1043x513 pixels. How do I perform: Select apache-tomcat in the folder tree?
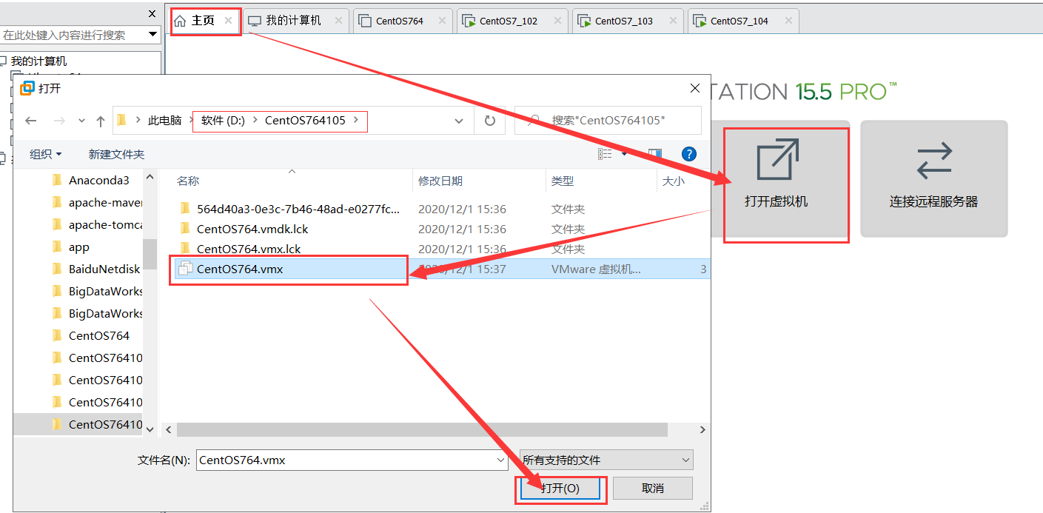tap(105, 224)
